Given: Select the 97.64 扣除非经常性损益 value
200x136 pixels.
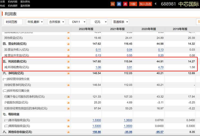Looking at the screenshot, I should (x=97, y=108).
